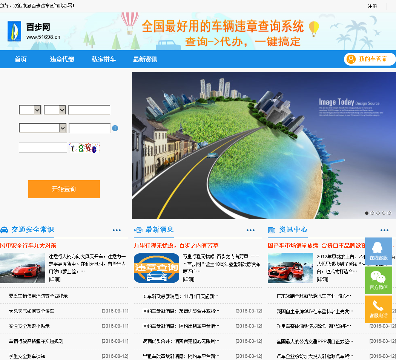Open the 私家拼车 menu
Image resolution: width=396 pixels, height=360 pixels.
click(x=104, y=59)
